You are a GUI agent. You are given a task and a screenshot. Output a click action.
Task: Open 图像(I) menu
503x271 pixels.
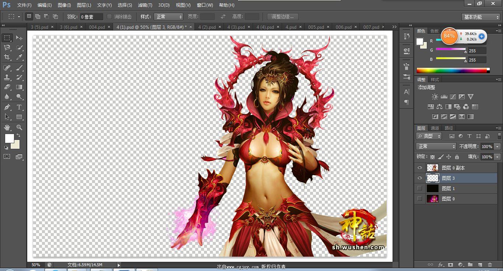coord(64,5)
